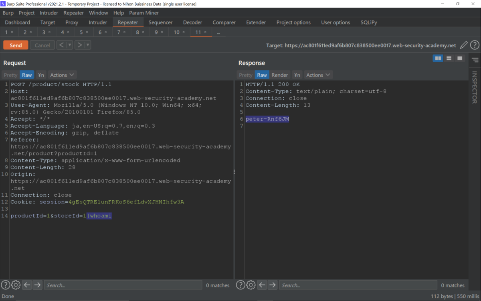Switch response view to Pretty
The height and width of the screenshot is (301, 481).
click(246, 75)
